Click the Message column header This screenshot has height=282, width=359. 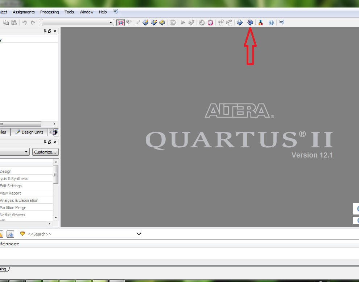click(10, 244)
